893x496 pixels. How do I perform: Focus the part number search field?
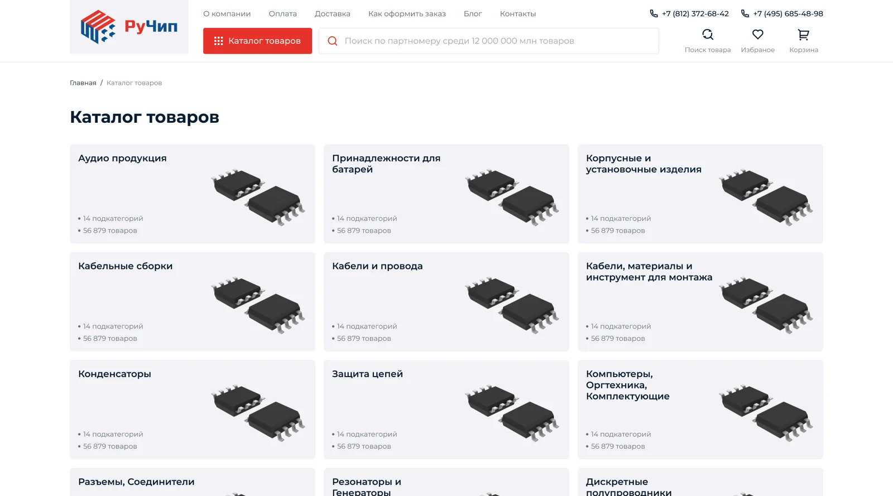click(x=488, y=41)
